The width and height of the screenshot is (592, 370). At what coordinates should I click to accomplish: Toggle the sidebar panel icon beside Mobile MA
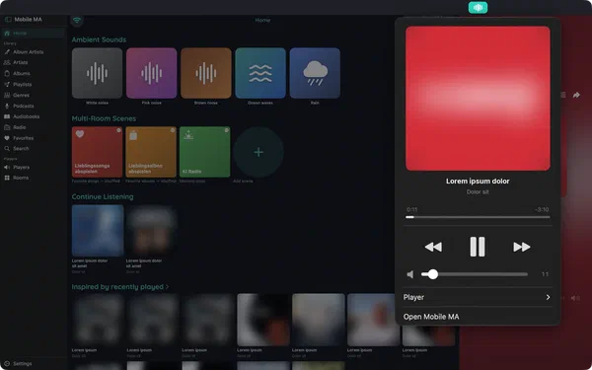(8, 20)
